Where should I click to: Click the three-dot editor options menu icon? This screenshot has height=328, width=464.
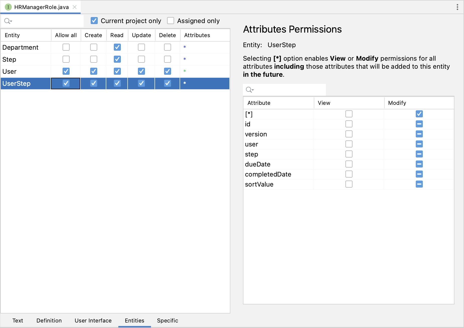click(457, 7)
